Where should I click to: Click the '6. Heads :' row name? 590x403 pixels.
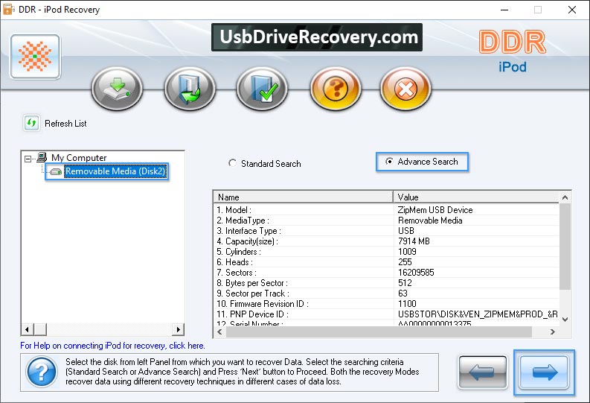point(234,262)
